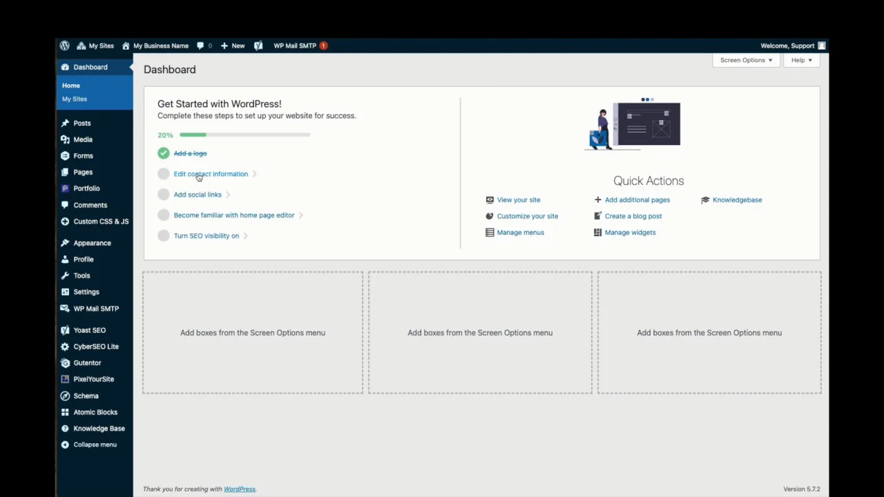Open the comments bubble icon in admin bar

click(x=200, y=46)
